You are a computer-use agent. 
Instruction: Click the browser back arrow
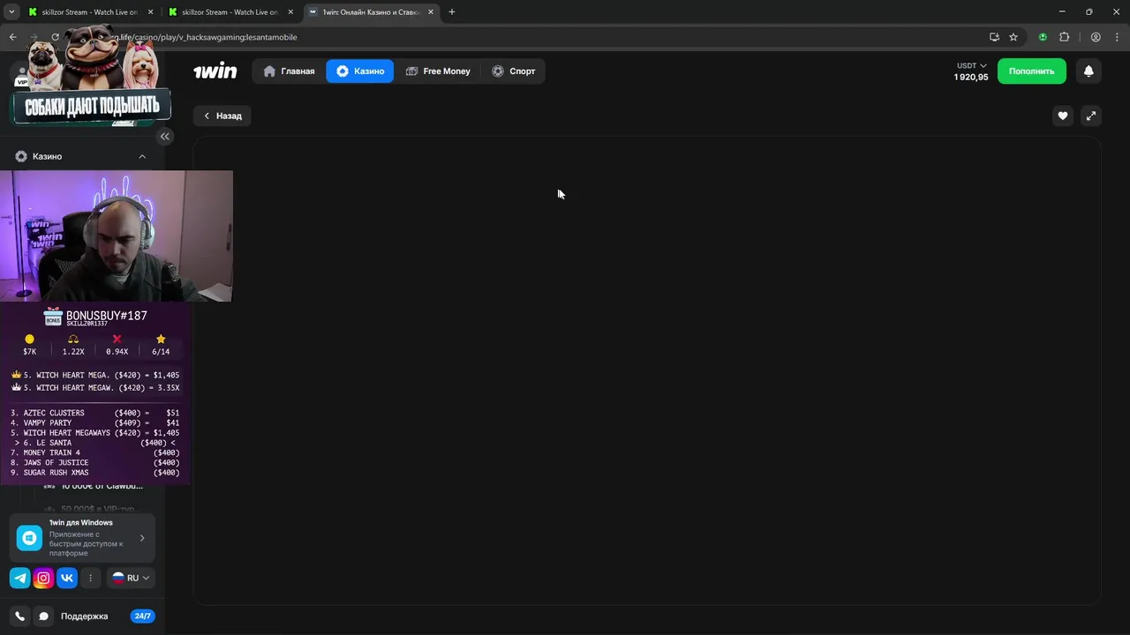12,37
